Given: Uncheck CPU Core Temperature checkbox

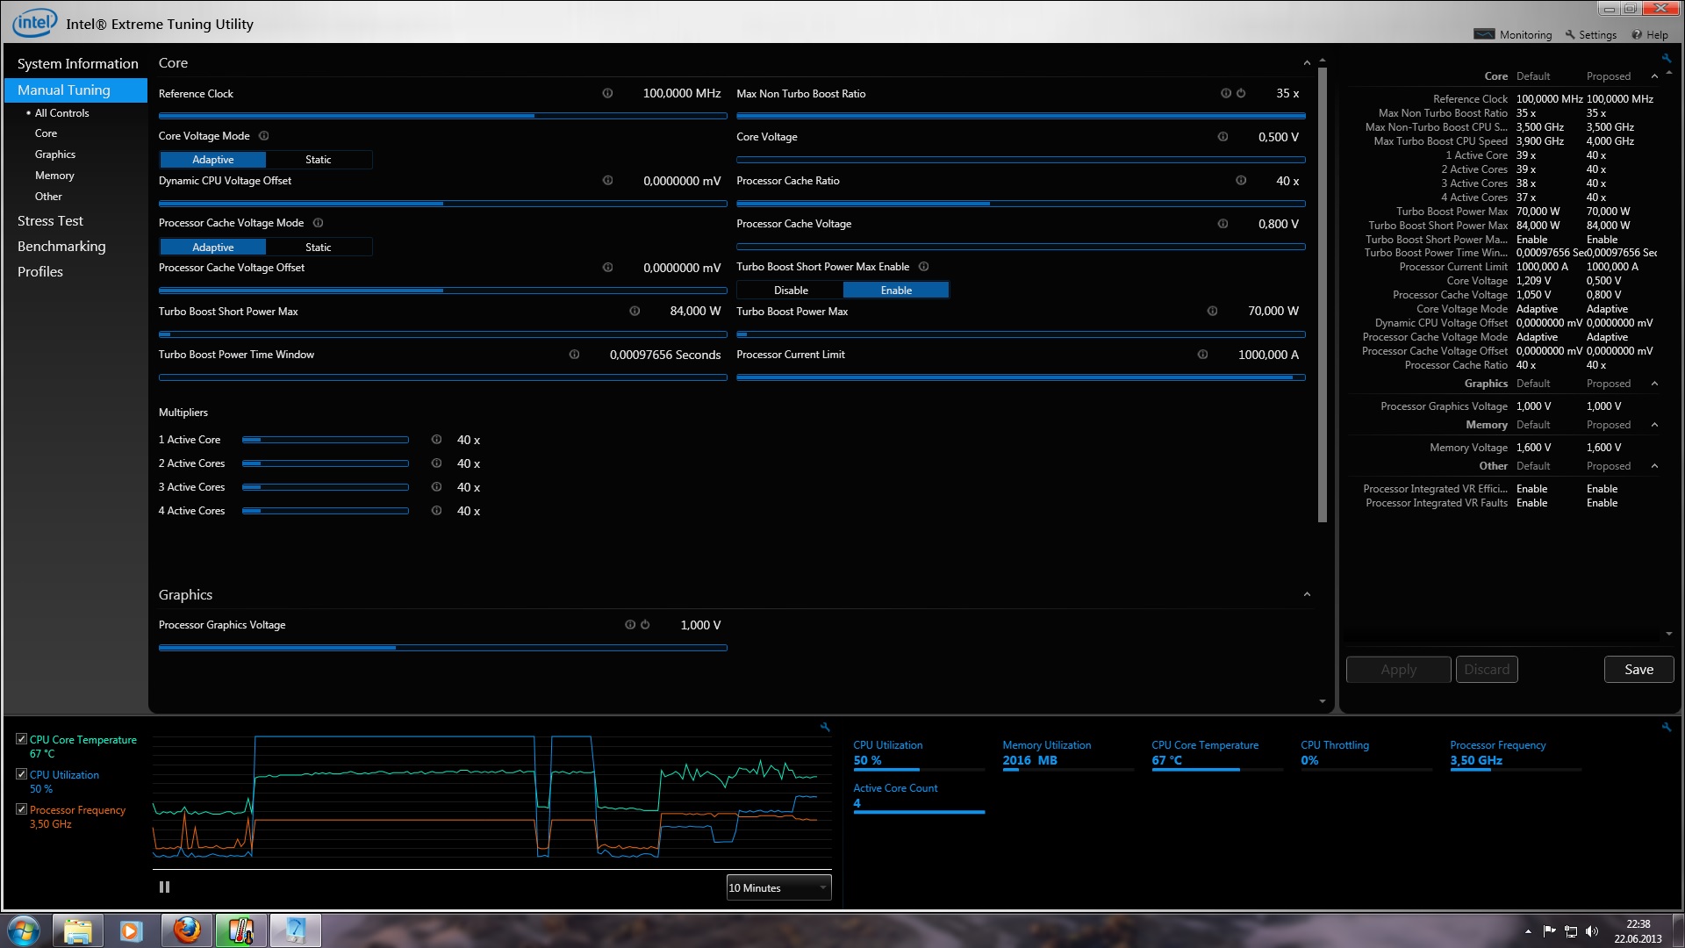Looking at the screenshot, I should point(22,739).
